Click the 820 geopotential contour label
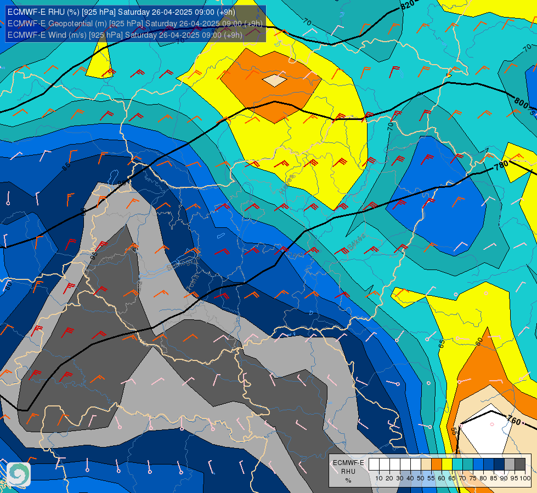This screenshot has height=493, width=537. [x=408, y=4]
